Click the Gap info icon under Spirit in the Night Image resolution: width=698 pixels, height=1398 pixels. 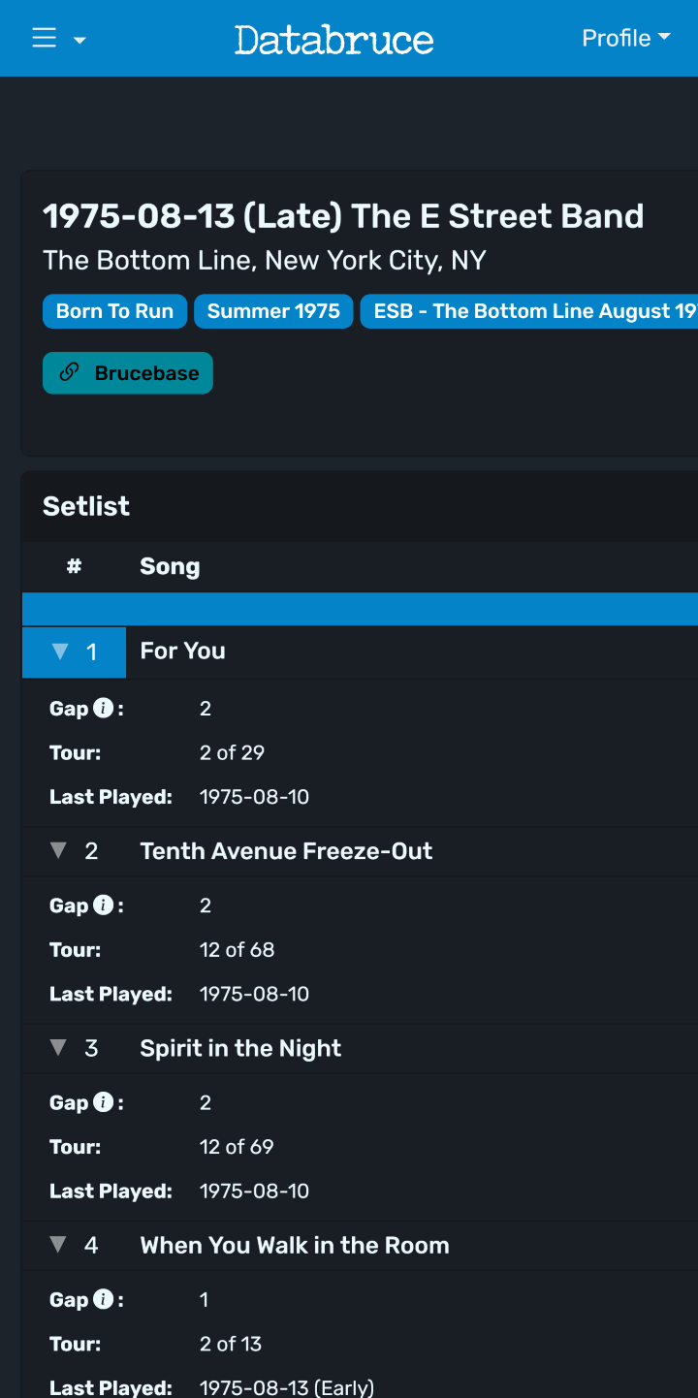103,1102
